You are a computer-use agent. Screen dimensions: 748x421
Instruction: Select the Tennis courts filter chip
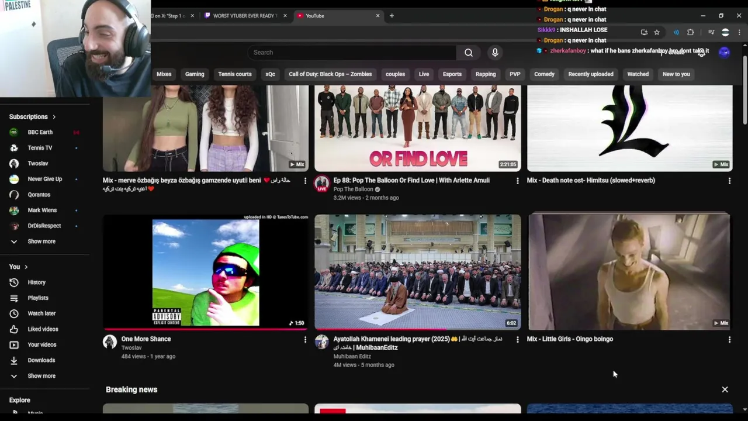point(235,74)
